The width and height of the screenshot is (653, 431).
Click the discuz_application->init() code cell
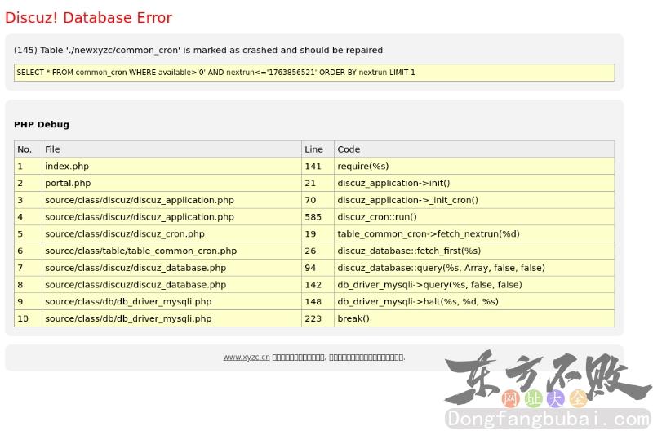[393, 184]
